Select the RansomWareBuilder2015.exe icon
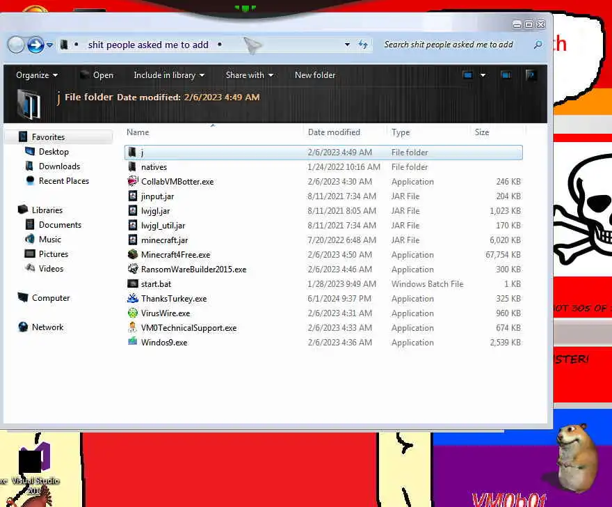 click(x=133, y=270)
